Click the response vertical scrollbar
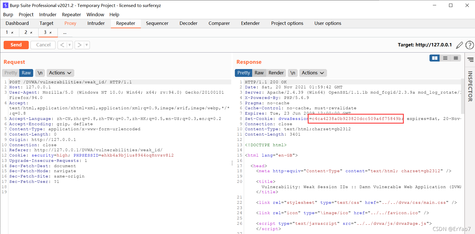The height and width of the screenshot is (234, 475). tap(463, 96)
